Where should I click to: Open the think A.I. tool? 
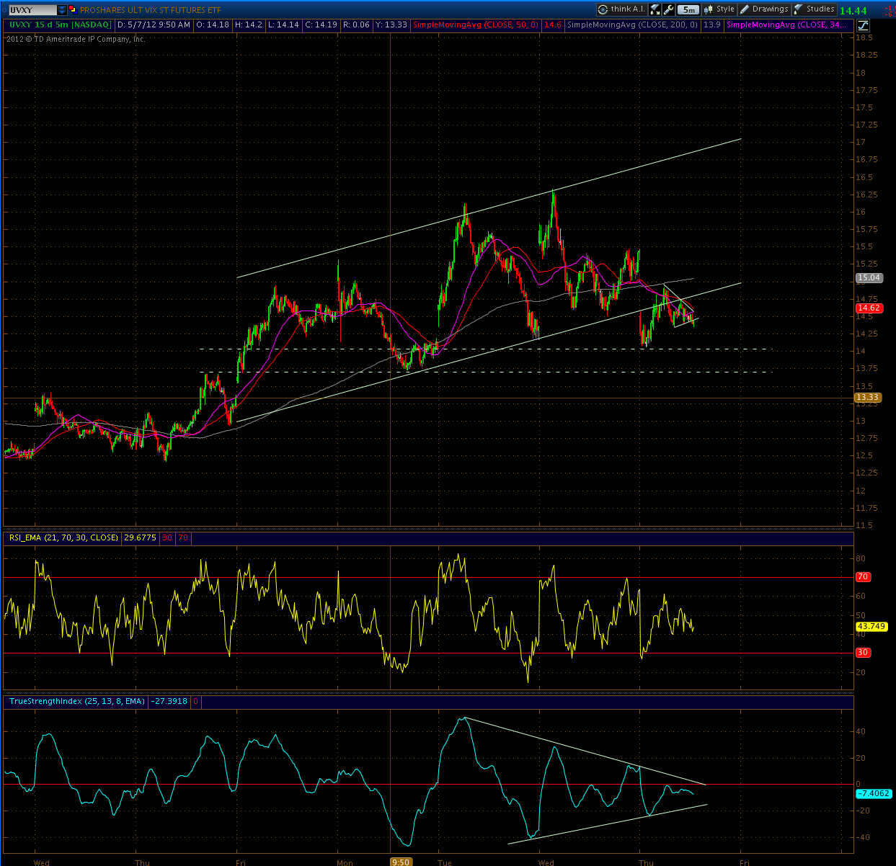621,9
